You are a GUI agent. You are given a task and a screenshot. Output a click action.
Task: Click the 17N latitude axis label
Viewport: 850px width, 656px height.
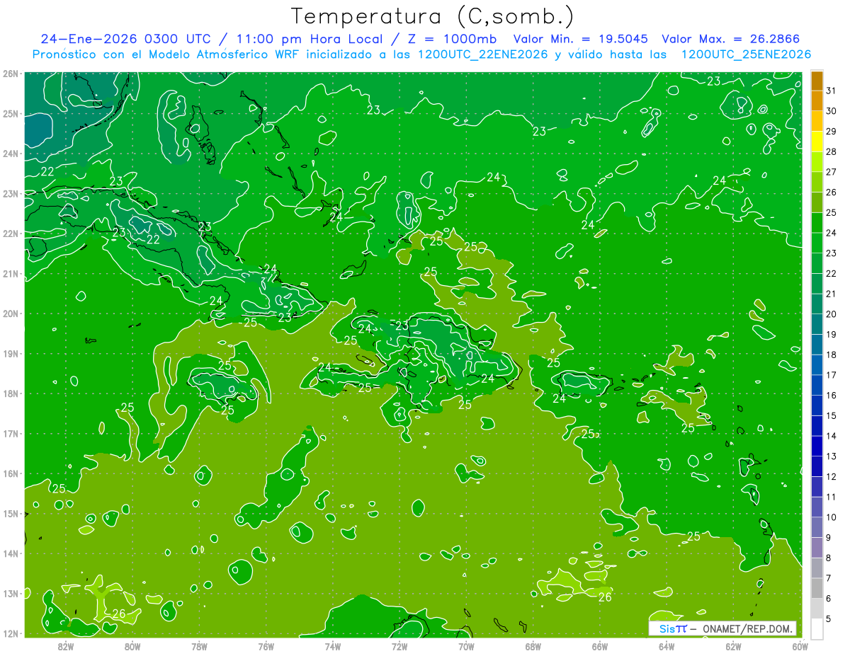11,434
